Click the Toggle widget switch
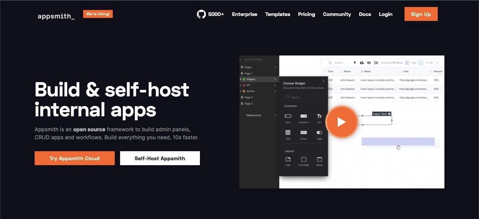This screenshot has height=219, width=479. (319, 133)
